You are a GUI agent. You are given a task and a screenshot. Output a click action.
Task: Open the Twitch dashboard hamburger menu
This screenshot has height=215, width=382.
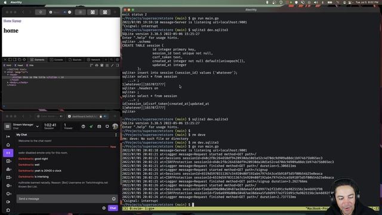coord(8,126)
